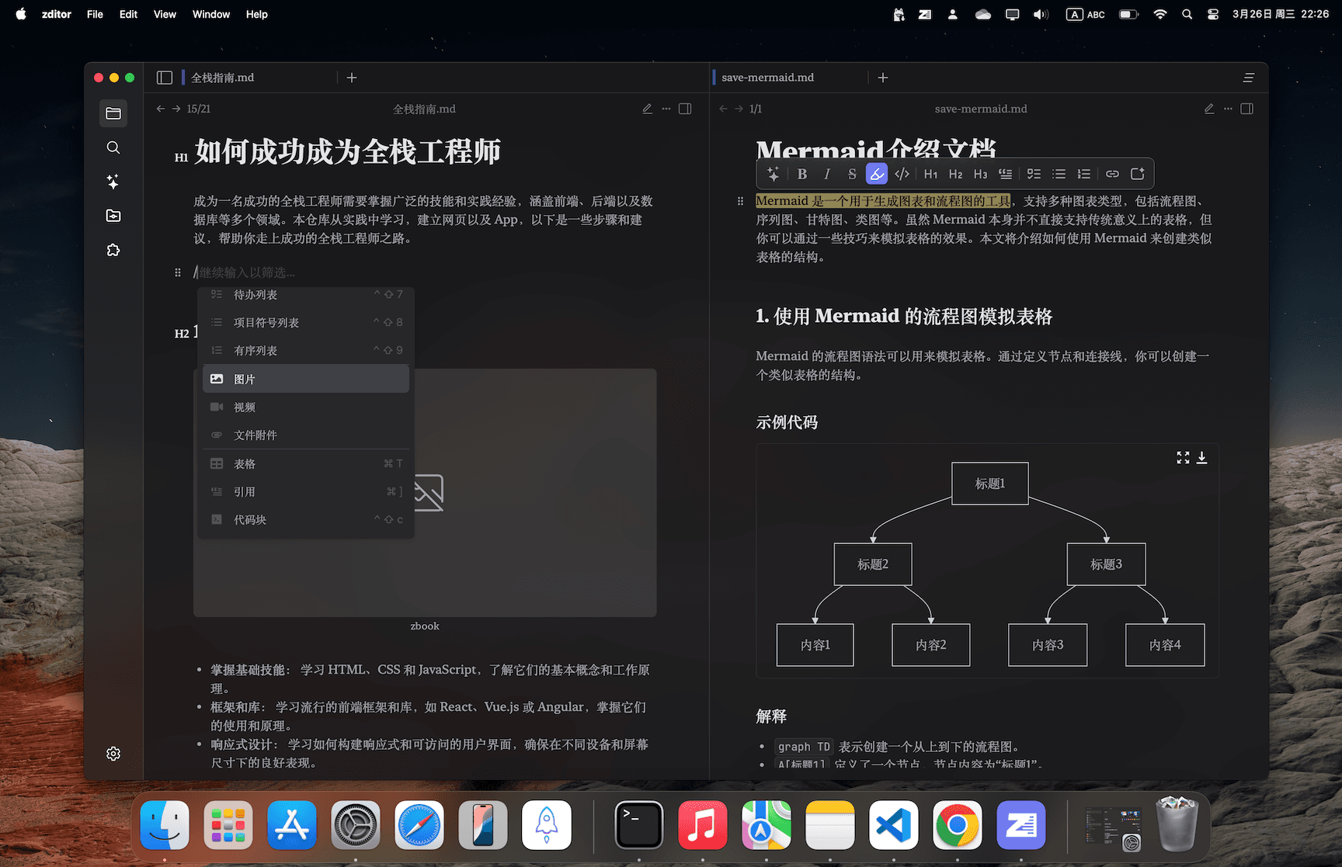This screenshot has height=867, width=1342.
Task: Click the slash command filter input
Action: 424,272
